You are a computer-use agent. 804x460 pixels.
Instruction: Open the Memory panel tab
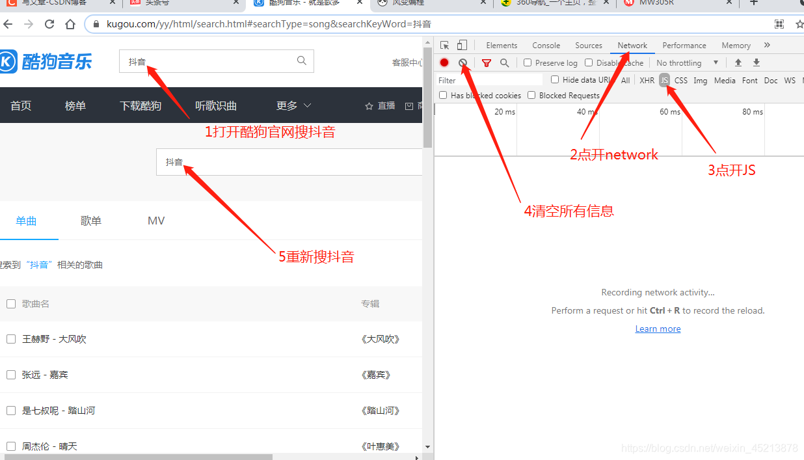click(x=736, y=45)
